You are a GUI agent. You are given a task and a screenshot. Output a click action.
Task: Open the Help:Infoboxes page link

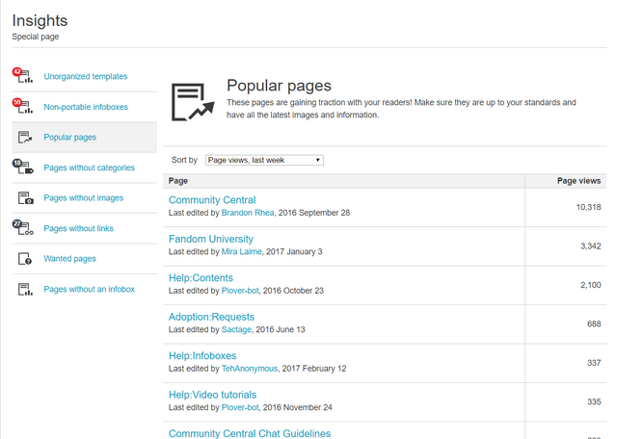[202, 355]
